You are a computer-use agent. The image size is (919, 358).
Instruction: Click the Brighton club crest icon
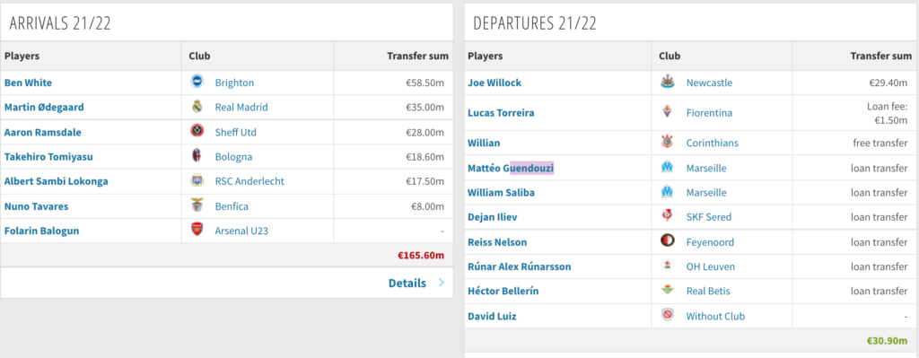(197, 82)
